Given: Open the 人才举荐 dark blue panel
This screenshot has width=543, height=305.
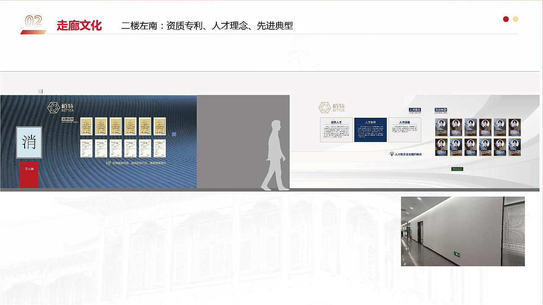Looking at the screenshot, I should click(371, 130).
